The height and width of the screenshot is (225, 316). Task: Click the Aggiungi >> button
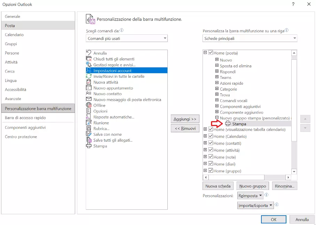click(185, 119)
